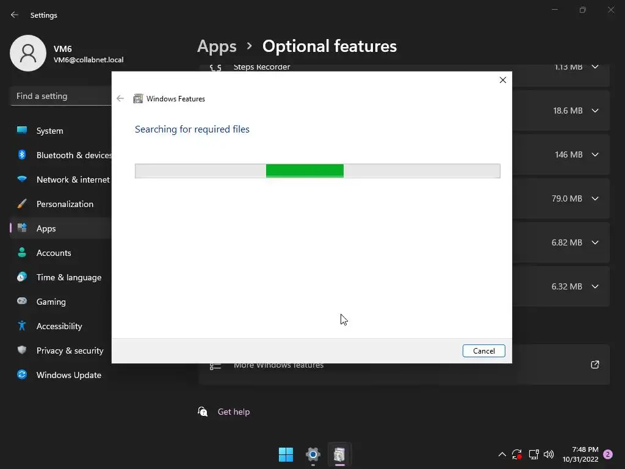Expand the 146 MB feature row

click(x=594, y=155)
